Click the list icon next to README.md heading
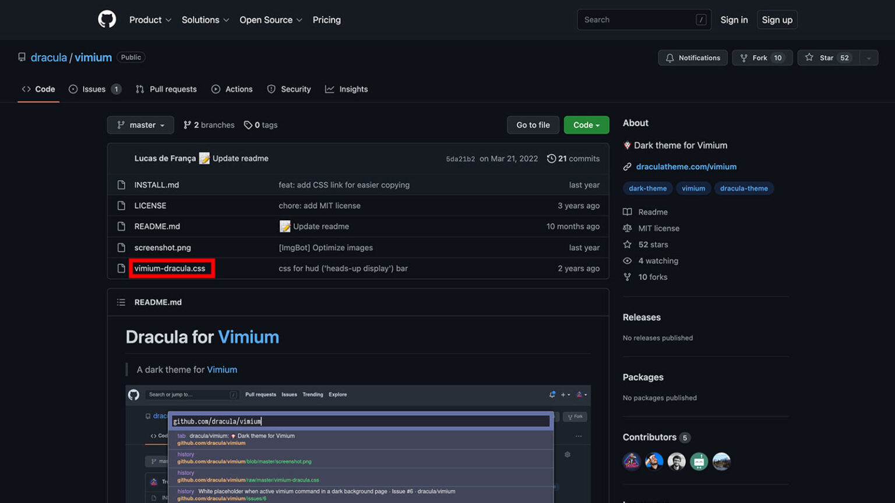 point(121,302)
